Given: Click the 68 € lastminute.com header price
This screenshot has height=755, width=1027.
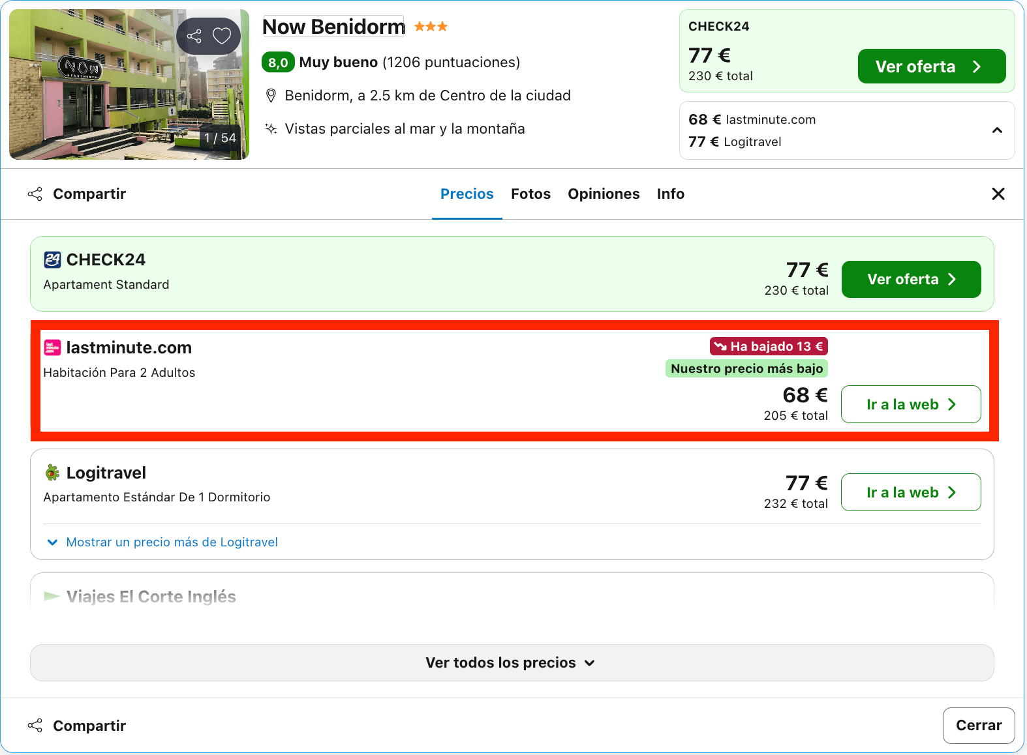Looking at the screenshot, I should tap(752, 119).
